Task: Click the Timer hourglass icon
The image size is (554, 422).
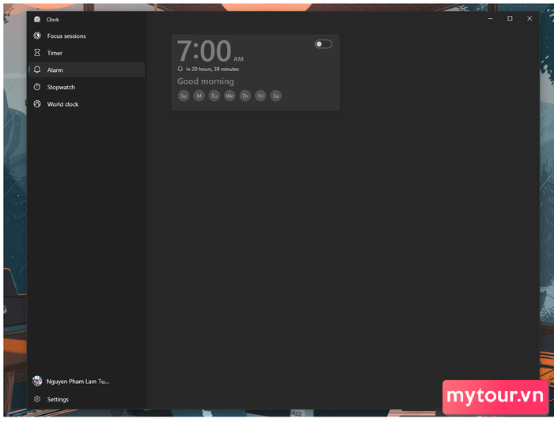Action: (37, 53)
